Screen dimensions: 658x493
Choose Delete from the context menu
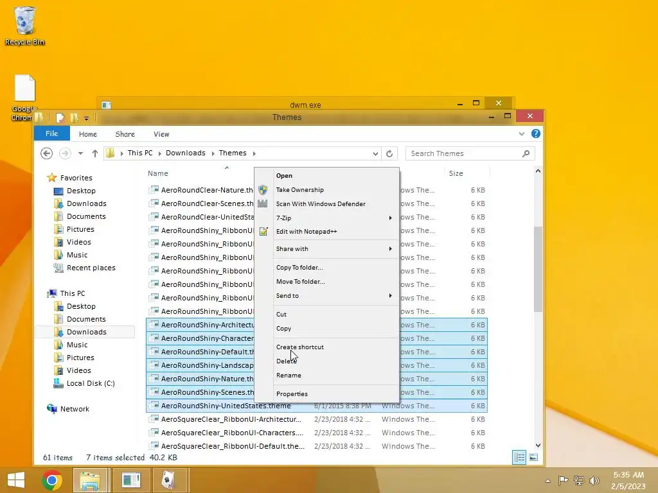tap(327, 361)
